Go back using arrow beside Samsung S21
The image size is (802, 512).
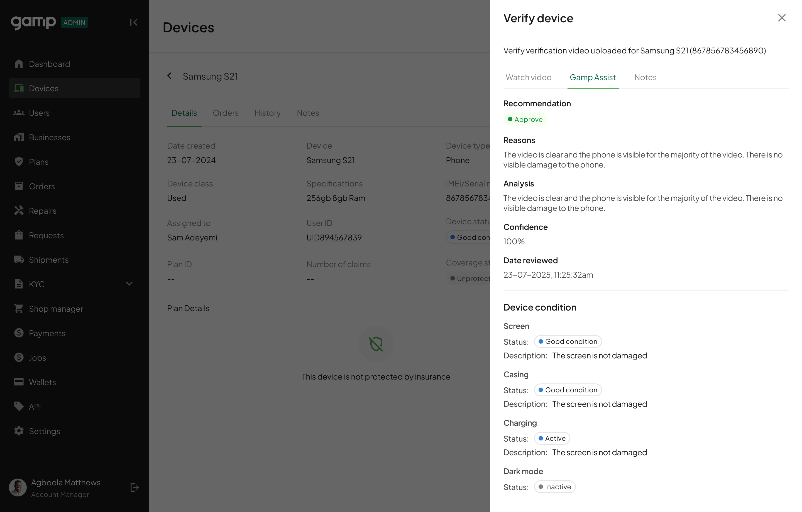(x=170, y=76)
